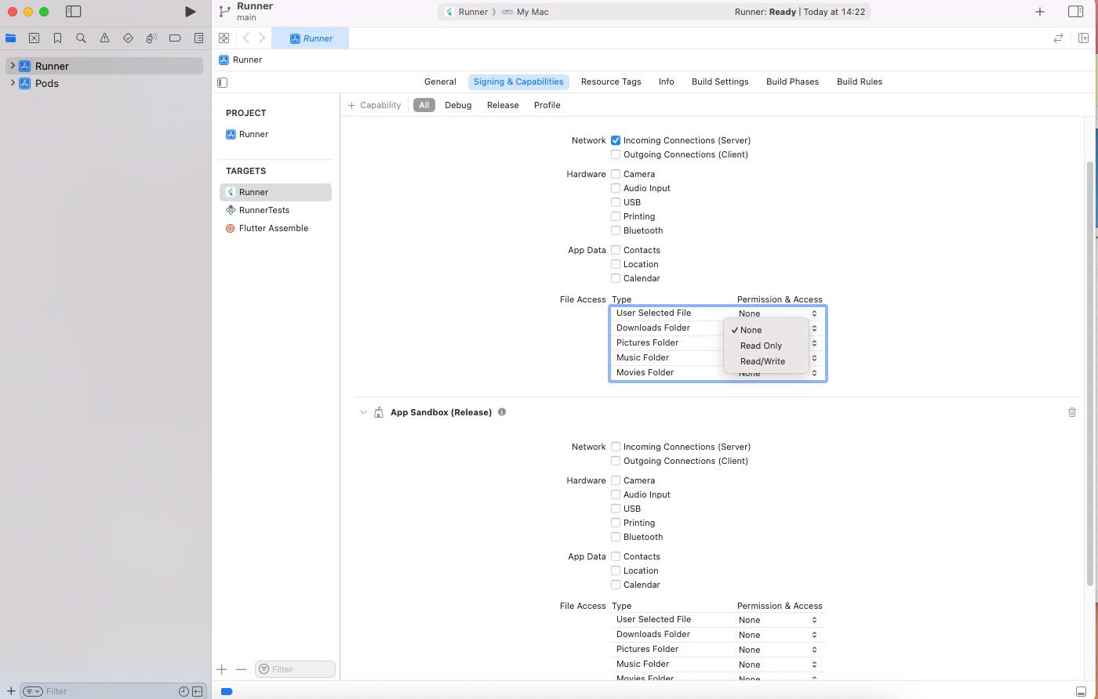Expand the Pods project in navigator

[13, 83]
